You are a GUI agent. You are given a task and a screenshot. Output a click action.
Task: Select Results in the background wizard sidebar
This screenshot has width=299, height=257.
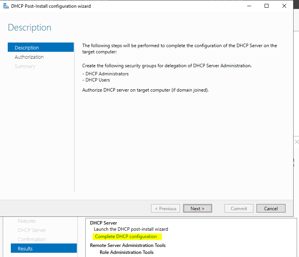click(25, 248)
